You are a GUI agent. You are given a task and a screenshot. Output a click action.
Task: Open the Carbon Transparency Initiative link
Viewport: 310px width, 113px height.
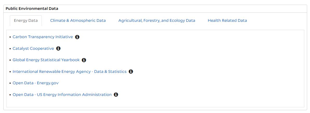[43, 37]
